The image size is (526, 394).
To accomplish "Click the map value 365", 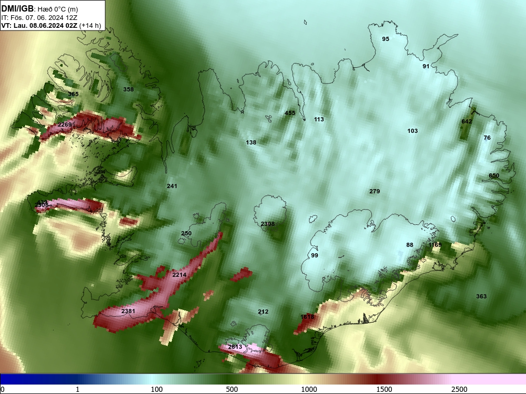I will [x=73, y=94].
